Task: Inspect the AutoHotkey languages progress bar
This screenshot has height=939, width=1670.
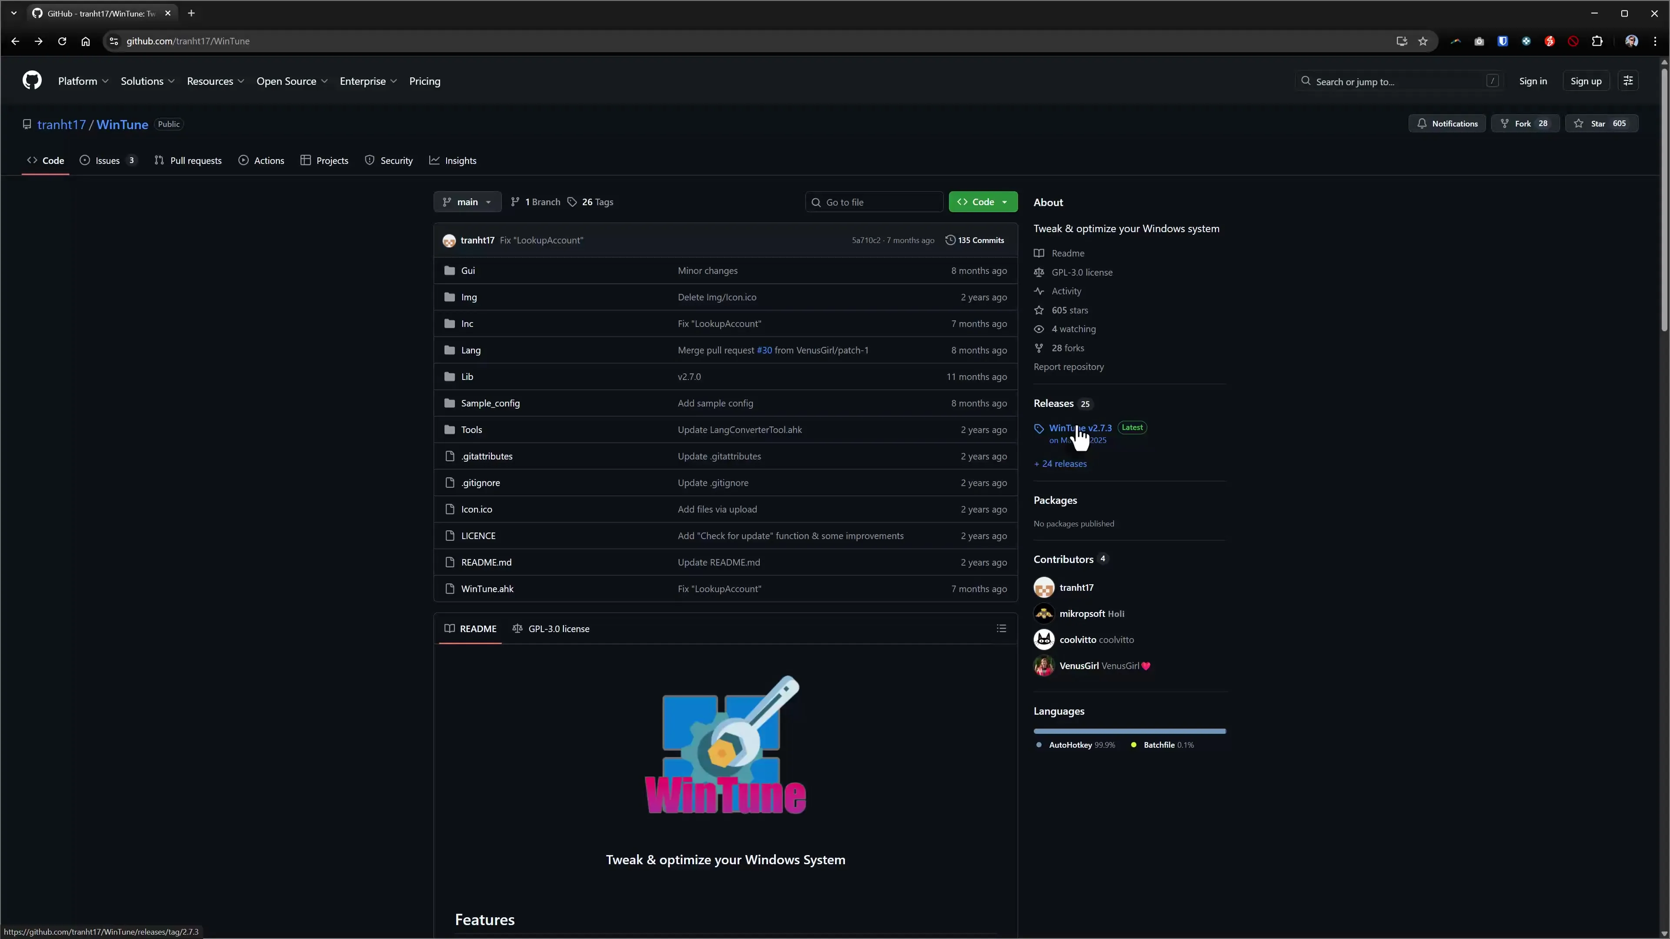Action: (1128, 730)
